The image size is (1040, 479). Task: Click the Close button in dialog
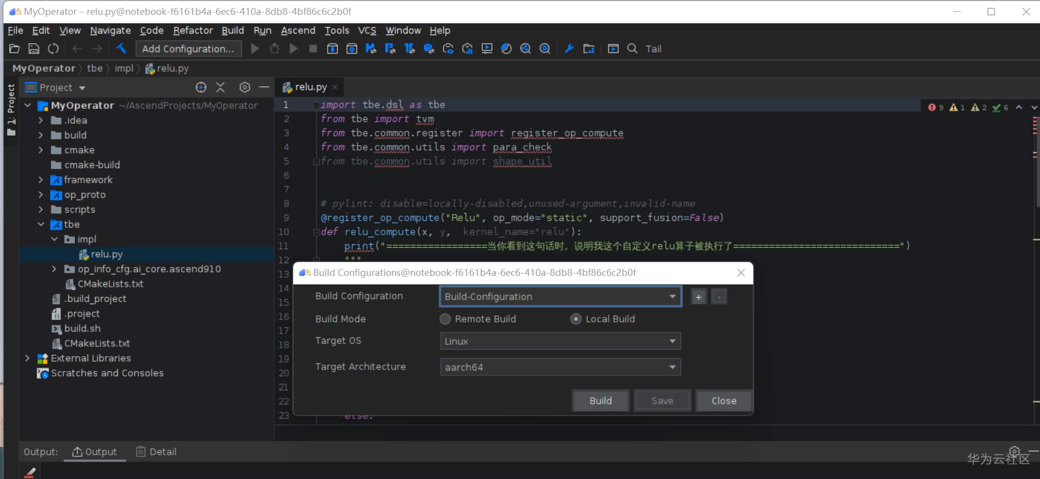tap(724, 401)
